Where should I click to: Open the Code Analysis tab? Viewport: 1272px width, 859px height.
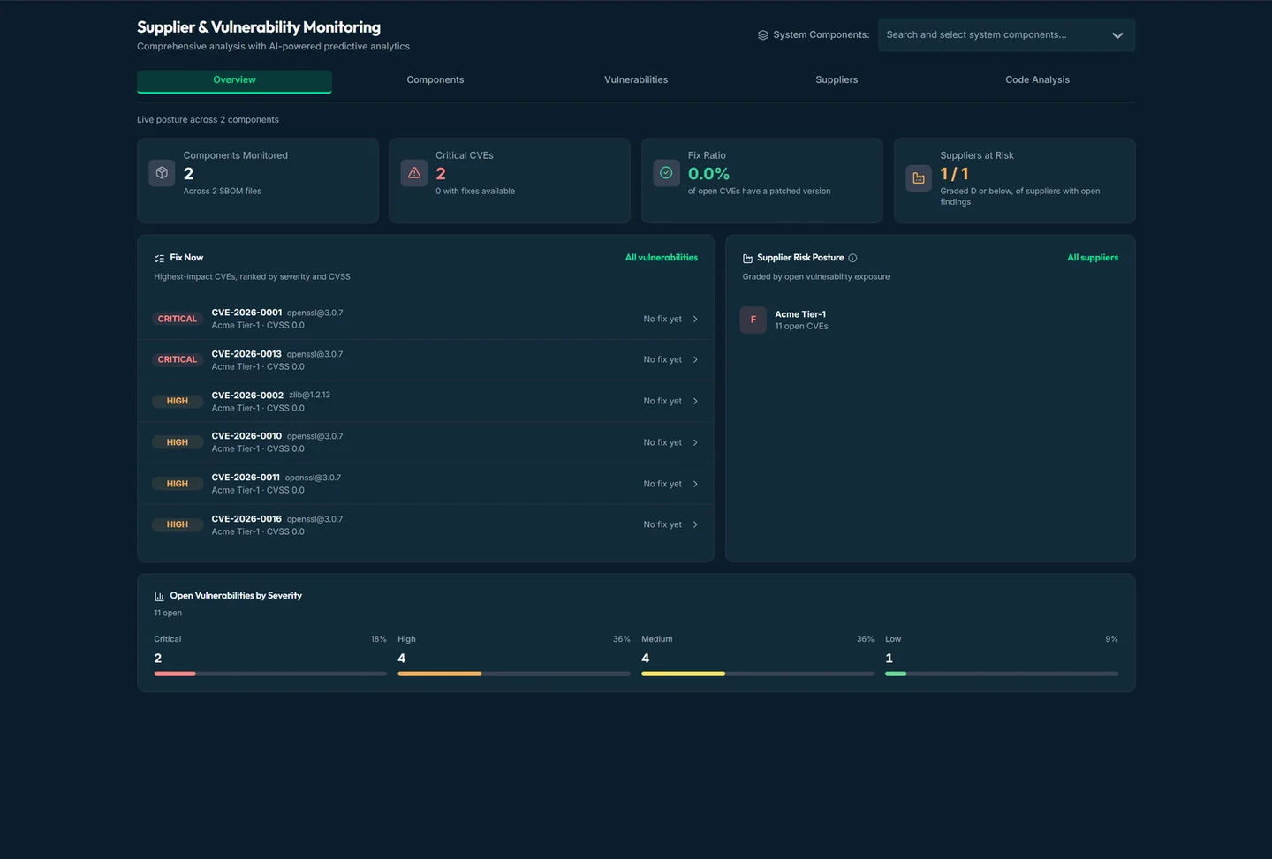[x=1037, y=80]
